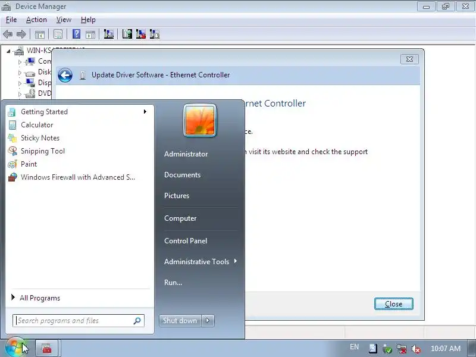Expand the Display adapters category
The width and height of the screenshot is (476, 357).
click(x=20, y=83)
